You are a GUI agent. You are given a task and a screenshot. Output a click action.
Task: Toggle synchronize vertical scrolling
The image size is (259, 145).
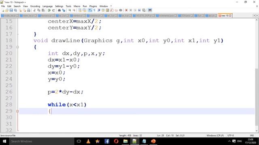tap(80, 10)
